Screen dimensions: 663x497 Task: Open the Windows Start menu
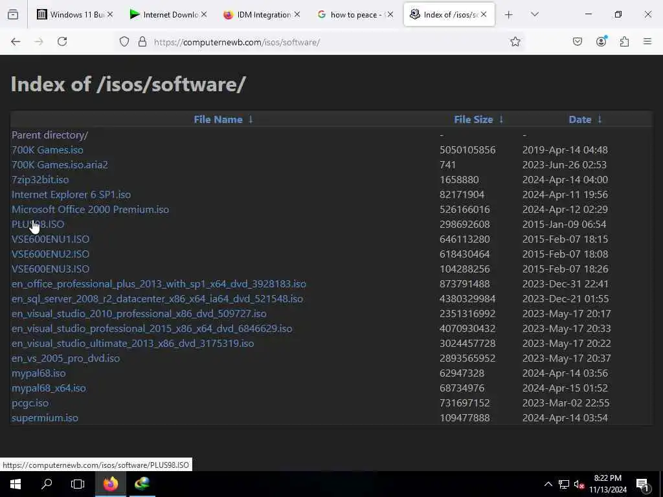[16, 484]
